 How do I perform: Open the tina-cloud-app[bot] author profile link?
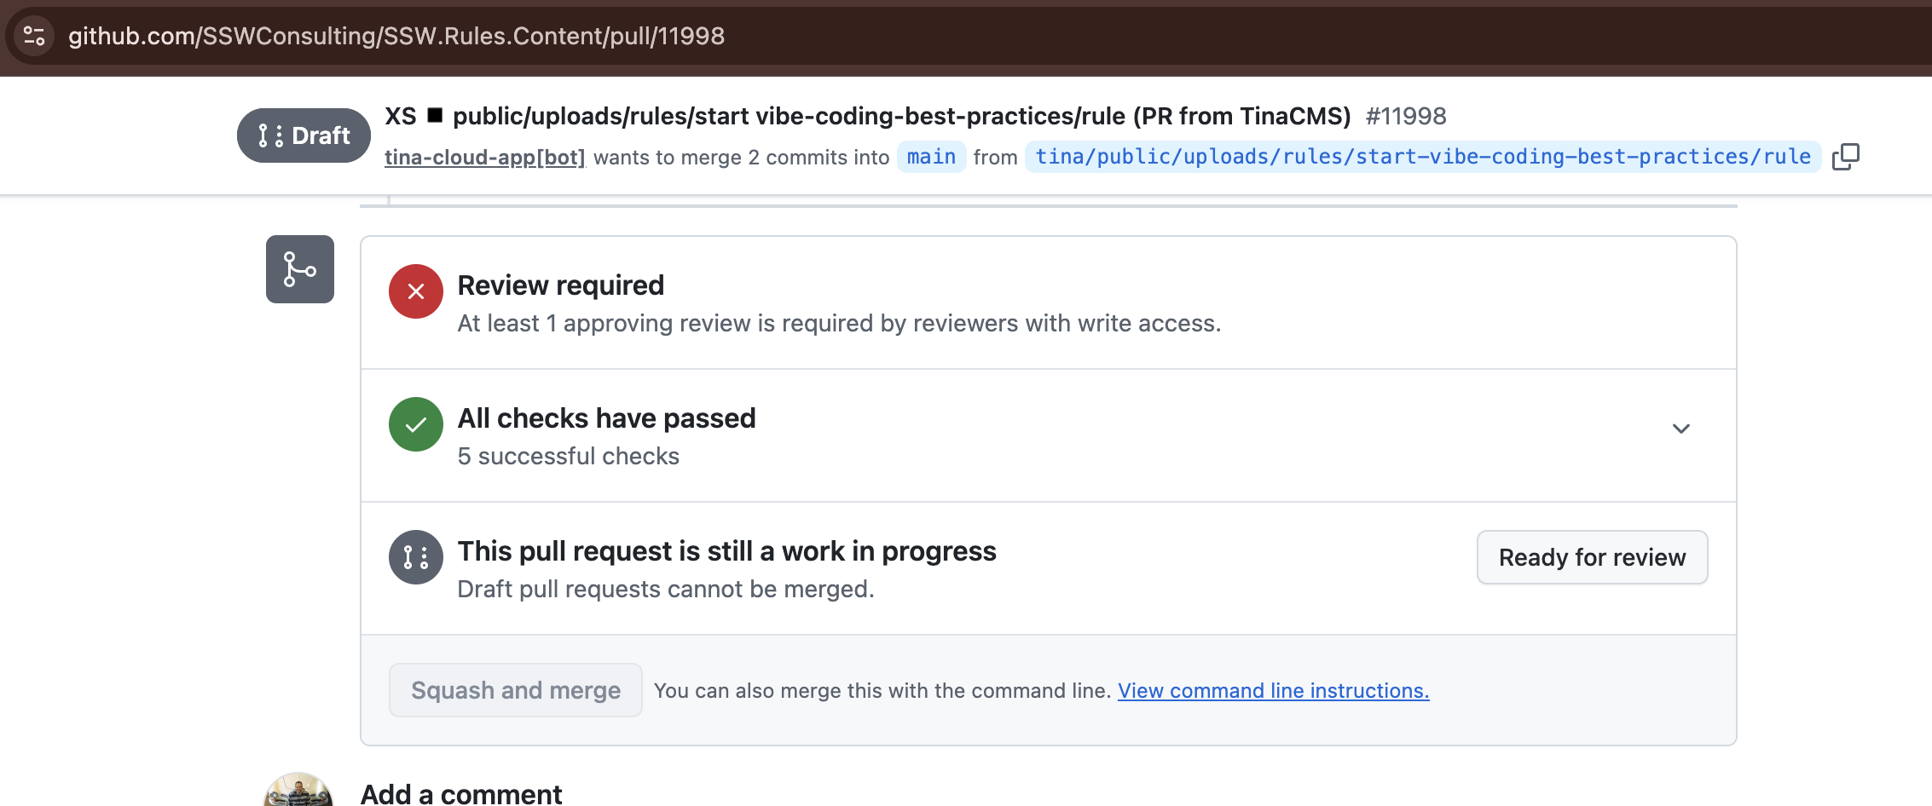484,158
